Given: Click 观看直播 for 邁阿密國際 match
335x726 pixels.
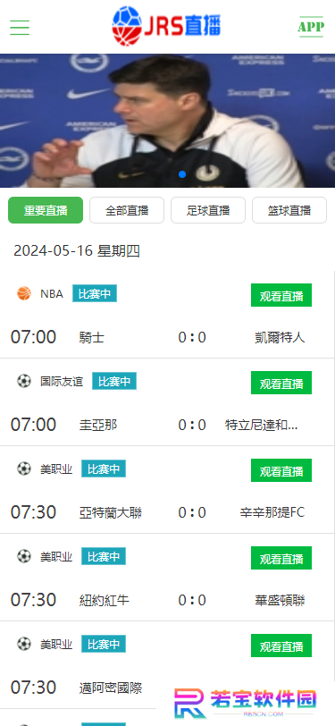Looking at the screenshot, I should (281, 646).
